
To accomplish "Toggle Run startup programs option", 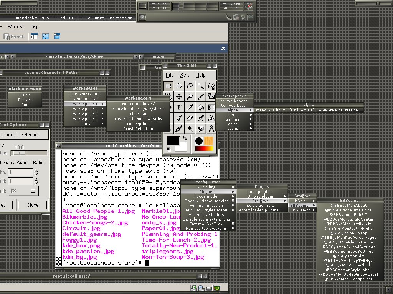I will [x=208, y=228].
